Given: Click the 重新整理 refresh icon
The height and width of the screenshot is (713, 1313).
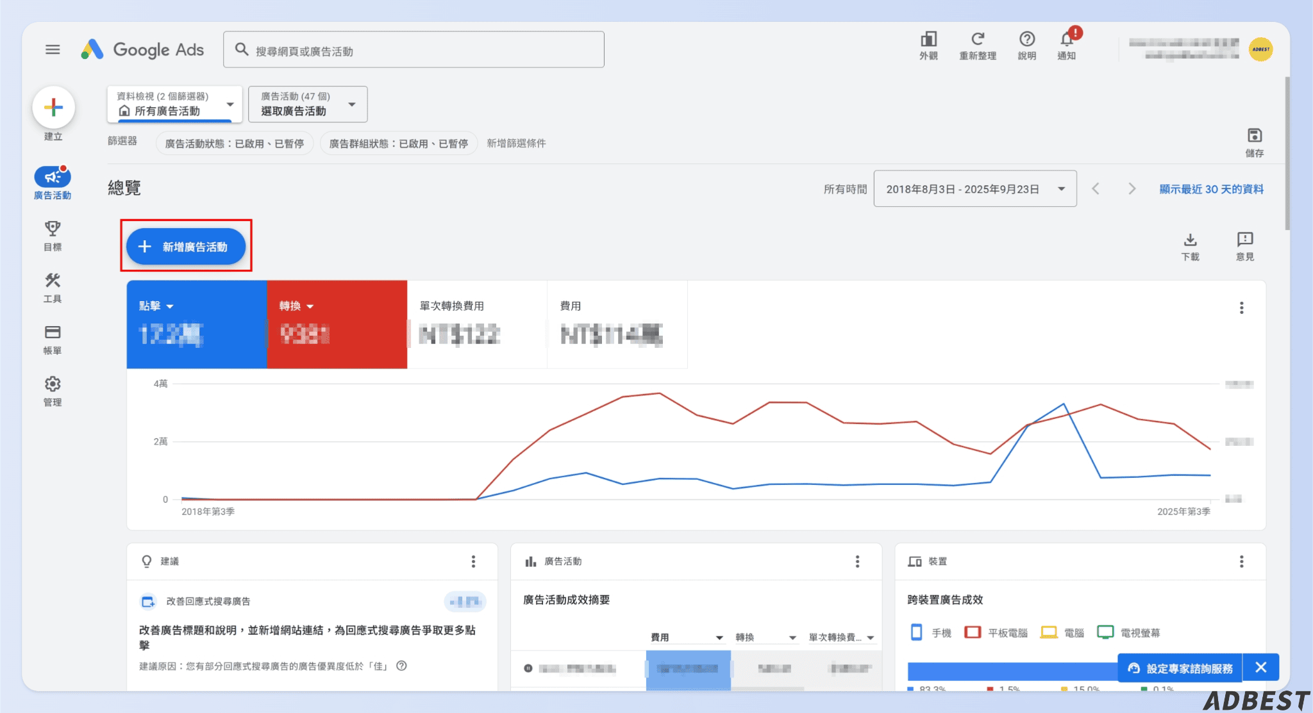Looking at the screenshot, I should coord(977,40).
